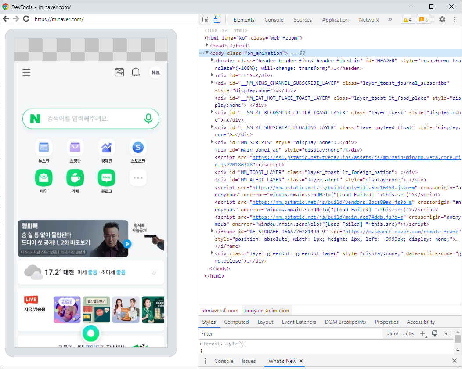Open the DOM Breakpoints tab
This screenshot has width=462, height=369.
[345, 322]
